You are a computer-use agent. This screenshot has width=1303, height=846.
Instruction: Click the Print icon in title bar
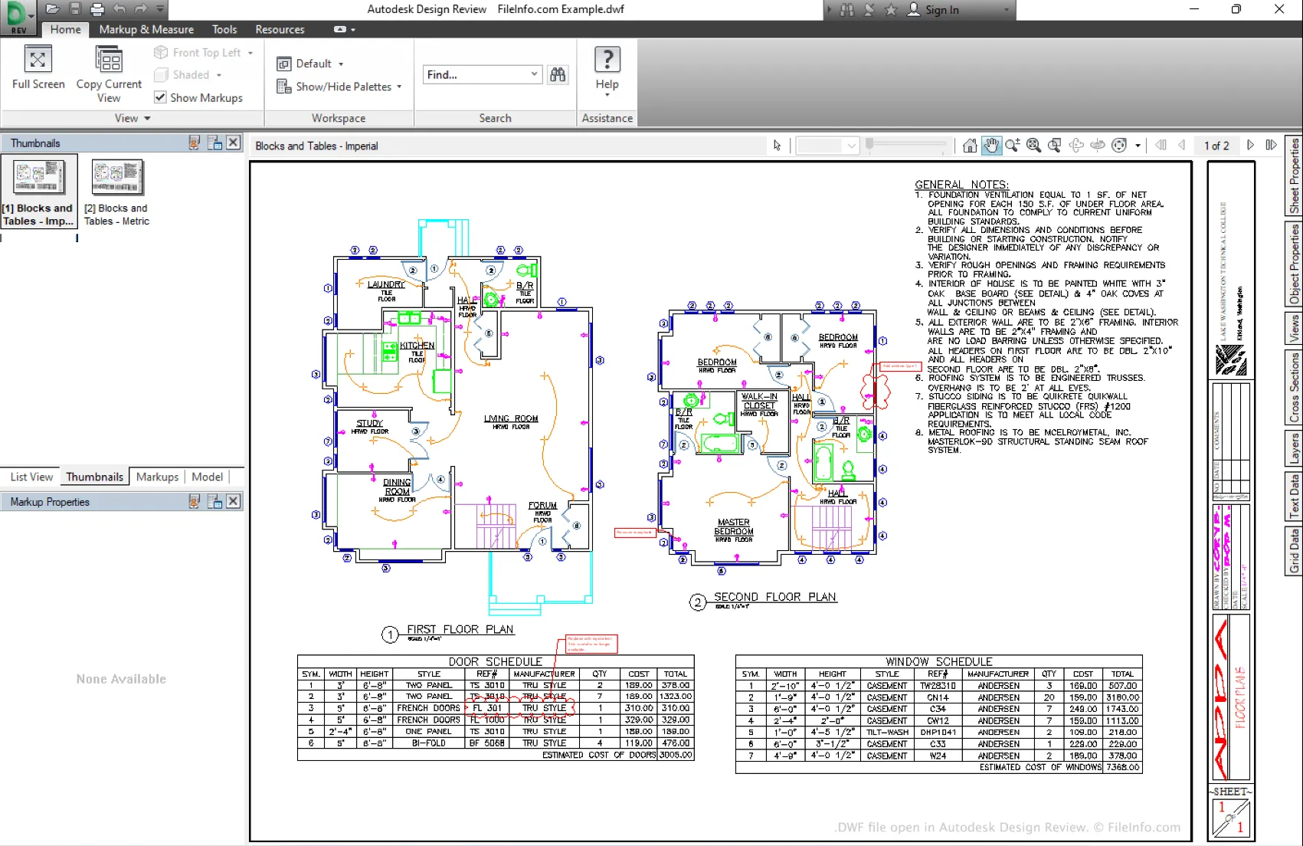(x=97, y=9)
